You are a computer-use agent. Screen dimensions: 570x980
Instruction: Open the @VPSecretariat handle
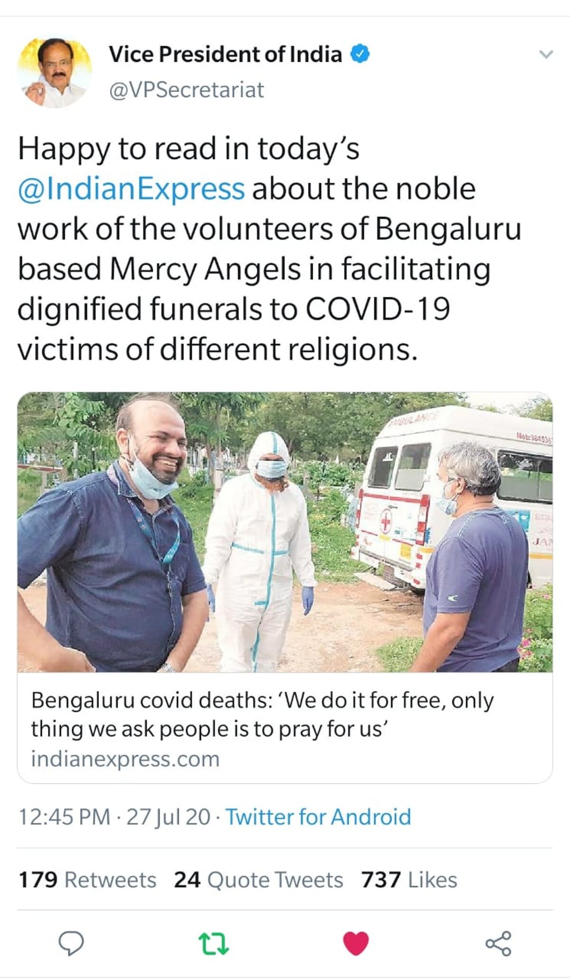click(x=186, y=90)
